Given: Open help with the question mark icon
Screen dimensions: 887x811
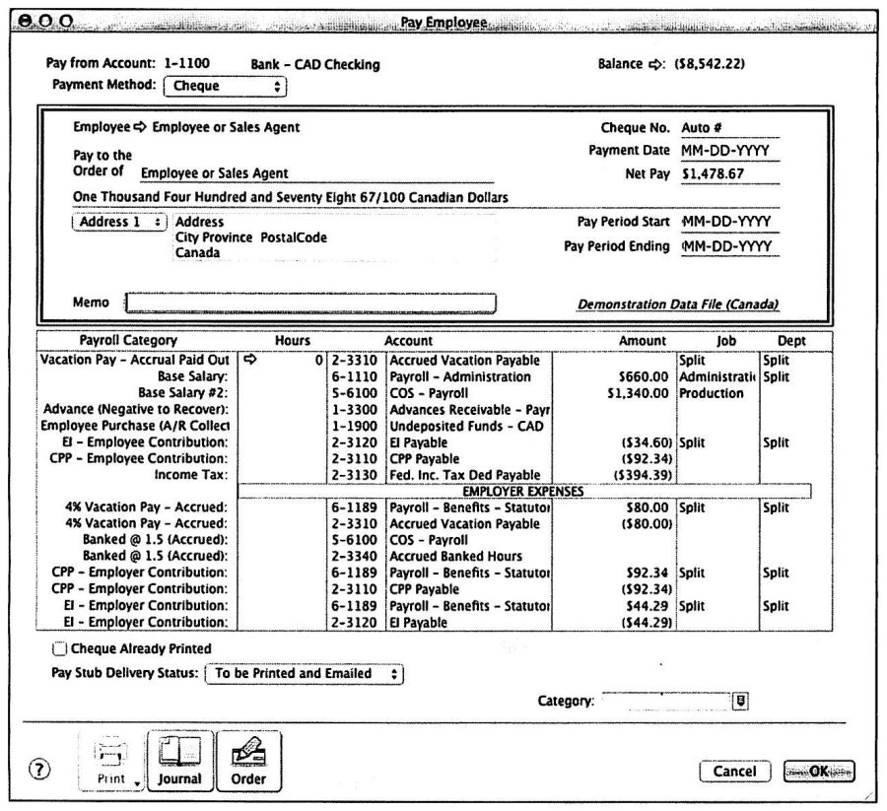Looking at the screenshot, I should pos(39,770).
